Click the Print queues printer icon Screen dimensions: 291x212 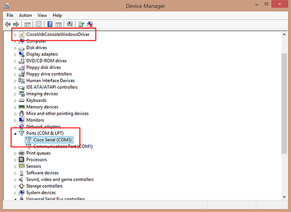[22, 153]
